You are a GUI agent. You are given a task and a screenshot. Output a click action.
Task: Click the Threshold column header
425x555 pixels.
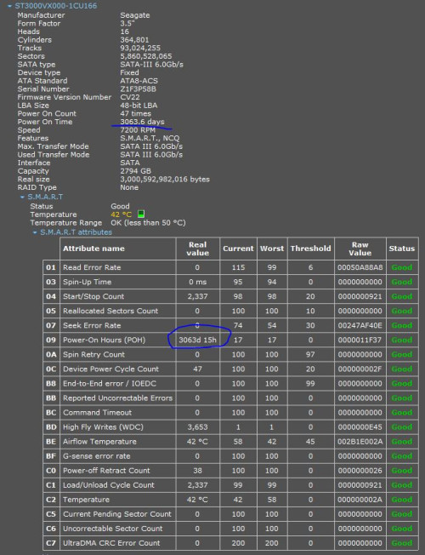click(x=310, y=249)
